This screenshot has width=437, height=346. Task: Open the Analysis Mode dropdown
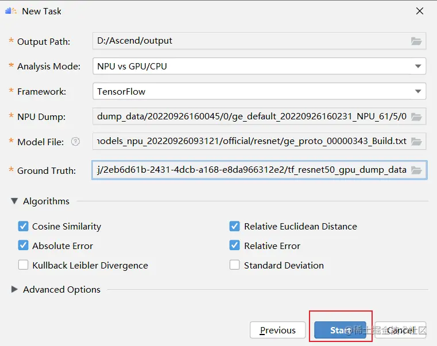click(x=418, y=67)
